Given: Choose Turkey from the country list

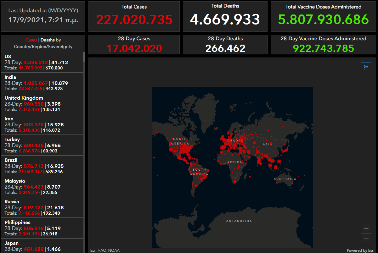Looking at the screenshot, I should [42, 145].
